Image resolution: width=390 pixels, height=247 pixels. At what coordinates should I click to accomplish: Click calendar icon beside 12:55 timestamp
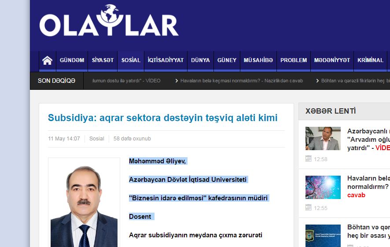click(309, 208)
